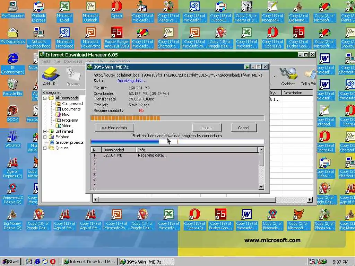Select the My Documents desktop icon
Screen dimensions: 355x266
pos(13,36)
